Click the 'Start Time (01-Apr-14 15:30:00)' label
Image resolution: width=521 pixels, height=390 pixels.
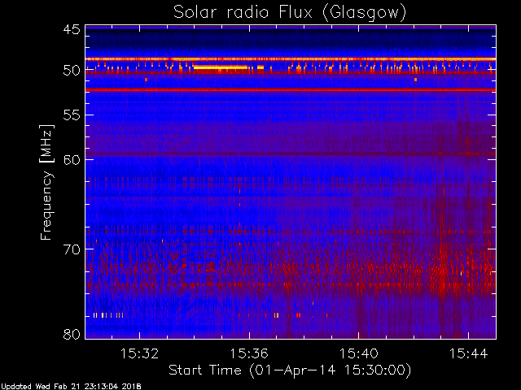click(290, 370)
